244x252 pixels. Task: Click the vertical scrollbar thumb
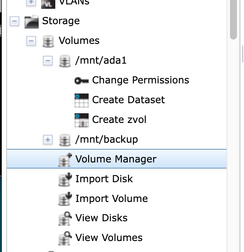tap(233, 19)
